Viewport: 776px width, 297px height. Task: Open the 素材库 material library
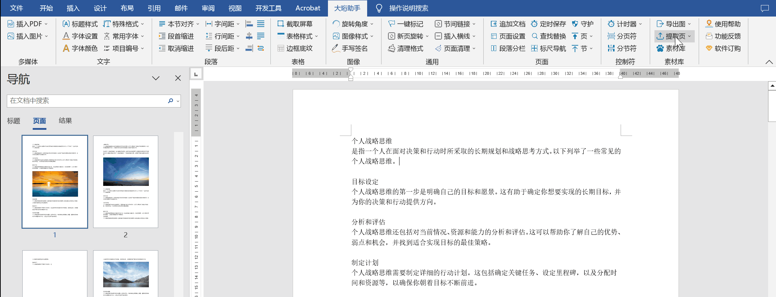671,49
